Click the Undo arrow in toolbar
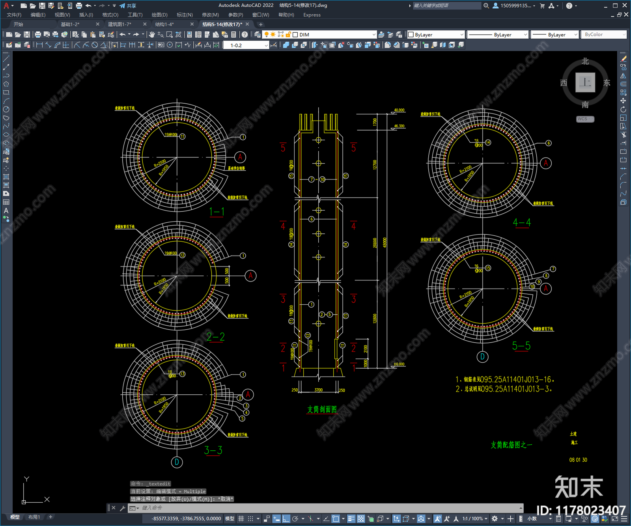This screenshot has width=631, height=526. (123, 35)
